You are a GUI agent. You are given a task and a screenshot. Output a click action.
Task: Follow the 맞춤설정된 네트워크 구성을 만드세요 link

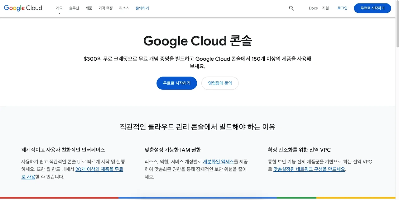click(x=309, y=169)
